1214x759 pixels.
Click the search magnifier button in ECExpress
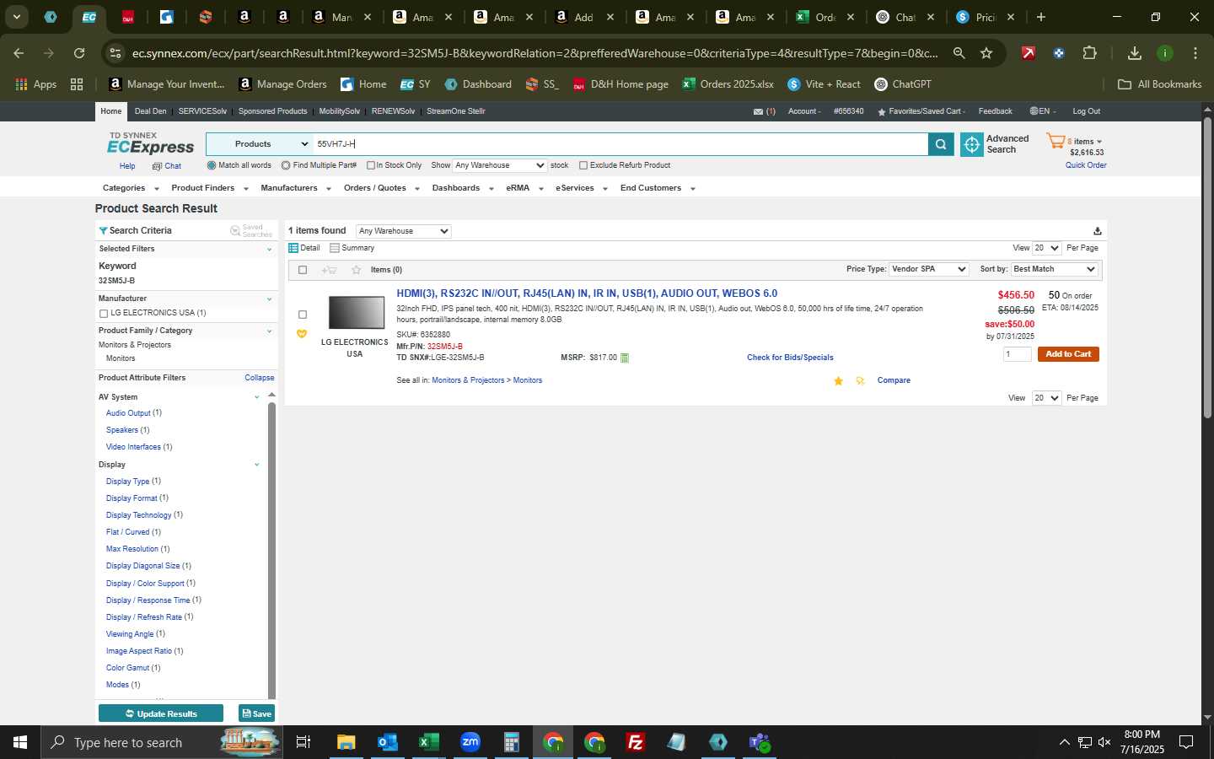point(941,144)
